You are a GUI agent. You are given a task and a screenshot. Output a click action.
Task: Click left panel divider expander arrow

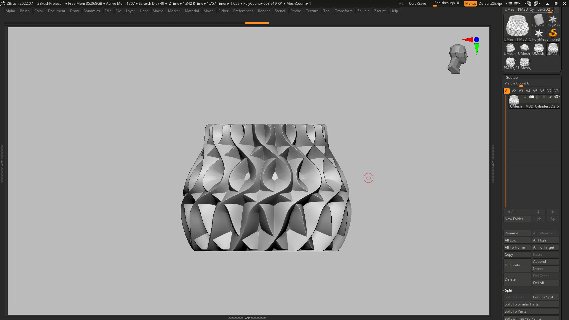2,163
